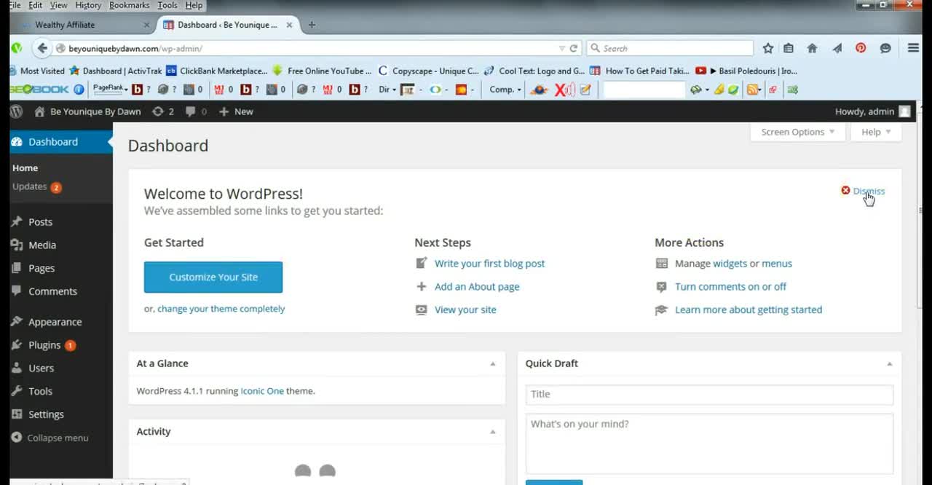Click the Customize Your Site button

coord(213,277)
